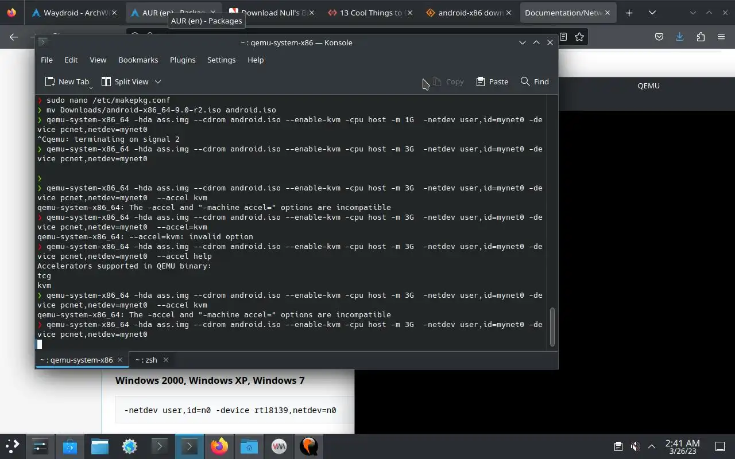735x459 pixels.
Task: Click the greyed-out Copy toolbar button
Action: [x=448, y=81]
